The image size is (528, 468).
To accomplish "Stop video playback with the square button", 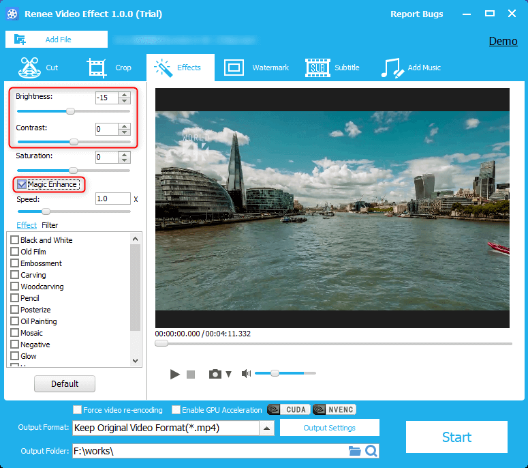I will point(191,375).
